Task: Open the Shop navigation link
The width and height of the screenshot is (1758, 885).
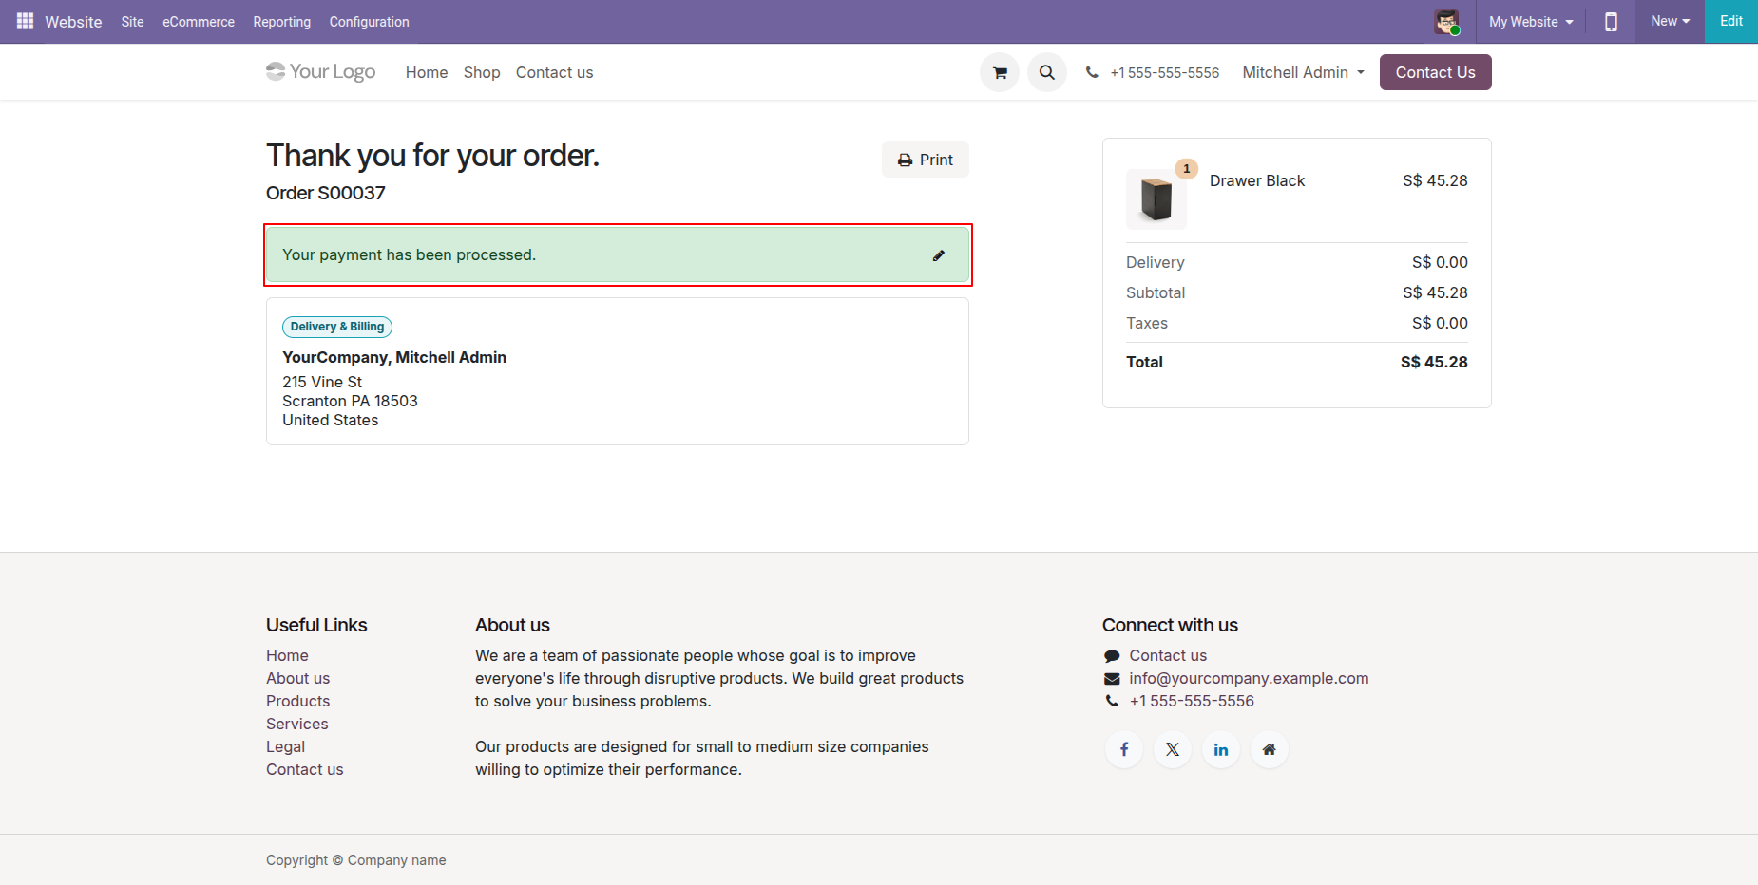Action: click(482, 72)
